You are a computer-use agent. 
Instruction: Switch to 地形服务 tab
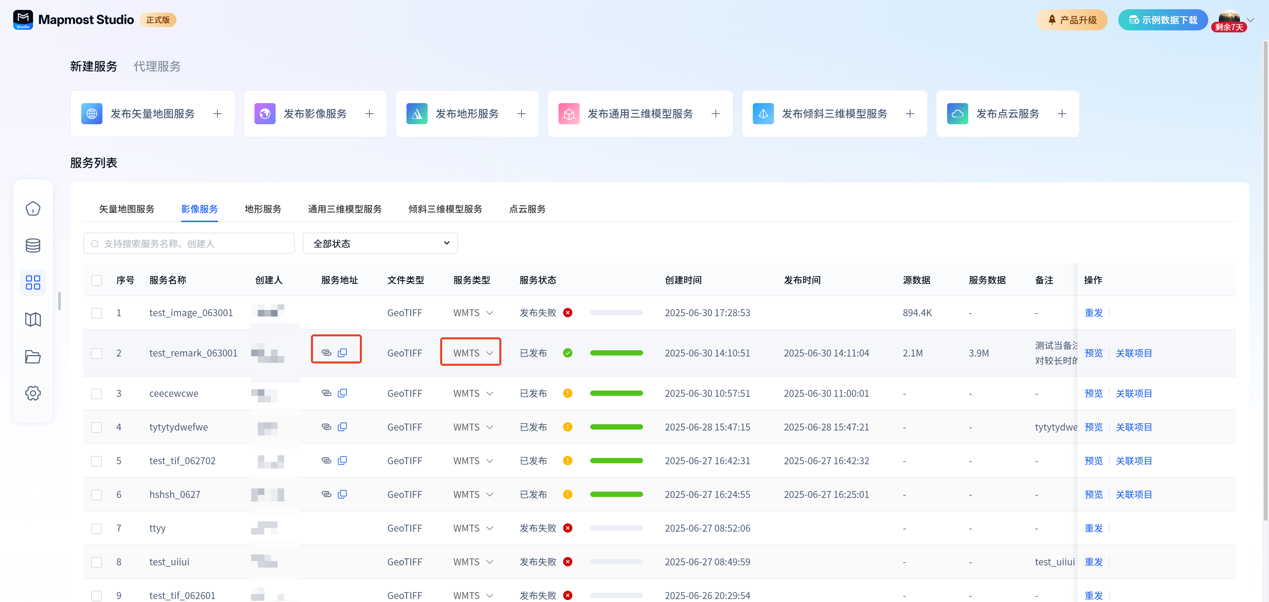[x=263, y=209]
